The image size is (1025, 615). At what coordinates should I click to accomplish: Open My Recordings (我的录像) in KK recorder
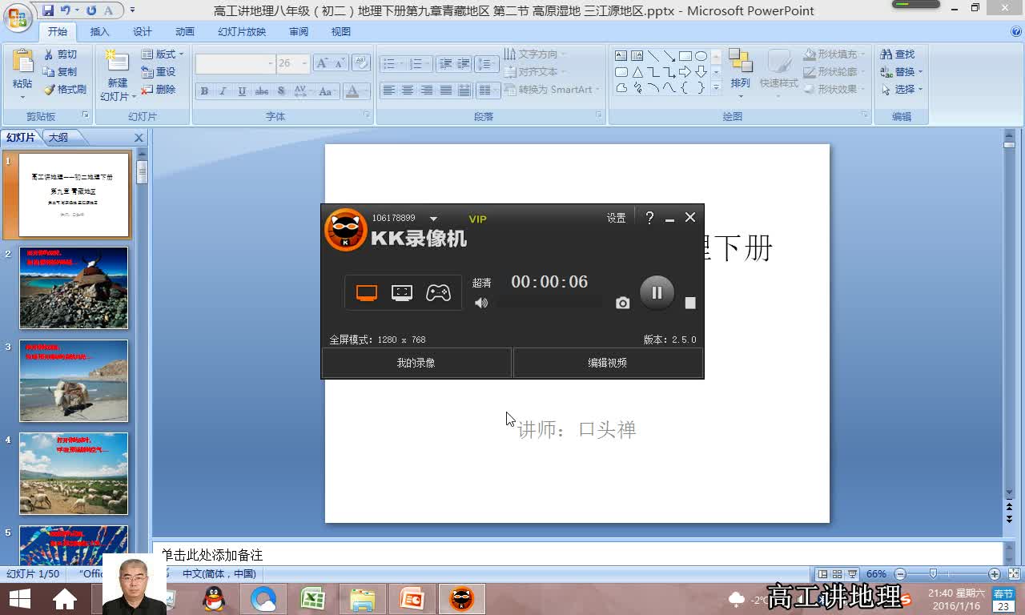416,363
